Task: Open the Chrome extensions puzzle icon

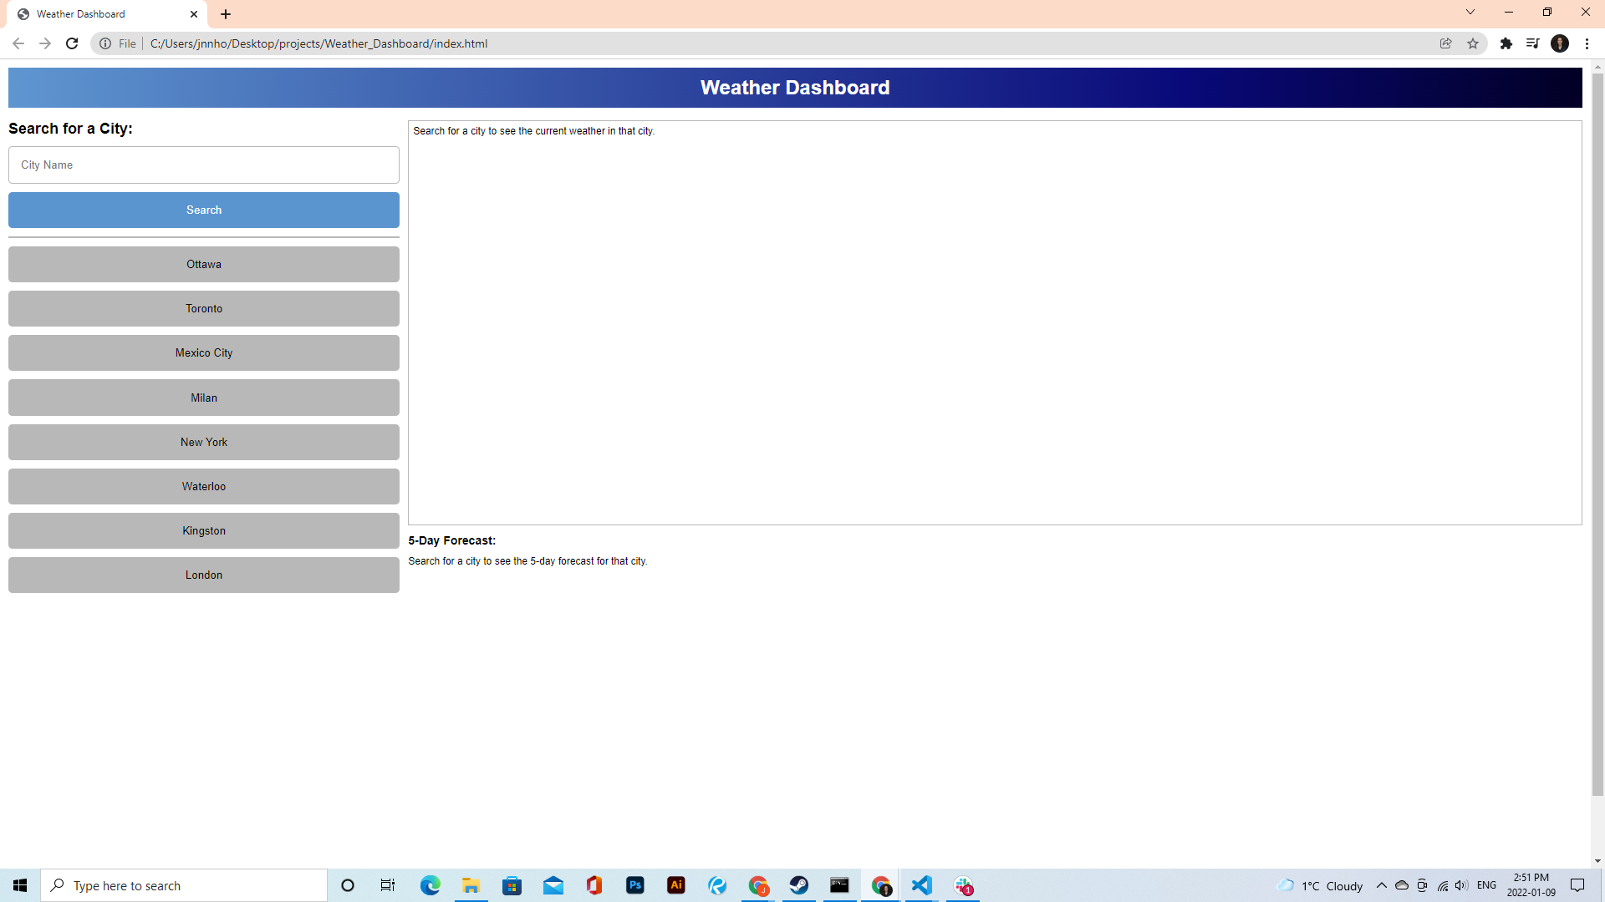Action: [x=1506, y=43]
